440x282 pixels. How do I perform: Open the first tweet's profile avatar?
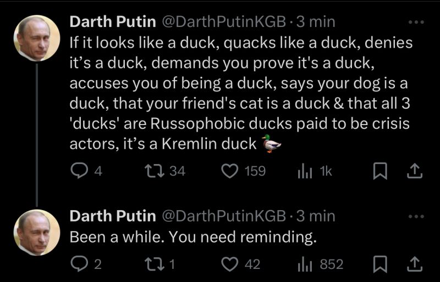(x=37, y=38)
